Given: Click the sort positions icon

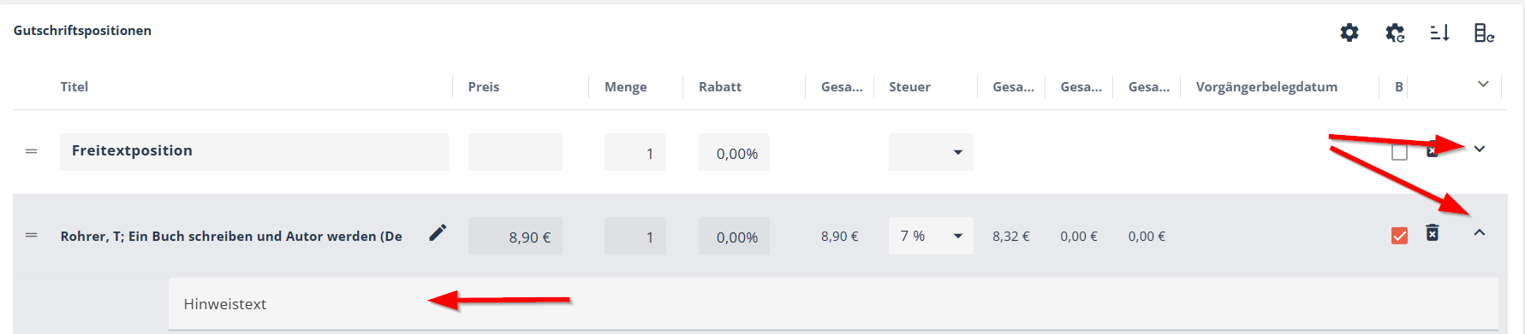Looking at the screenshot, I should click(x=1440, y=32).
